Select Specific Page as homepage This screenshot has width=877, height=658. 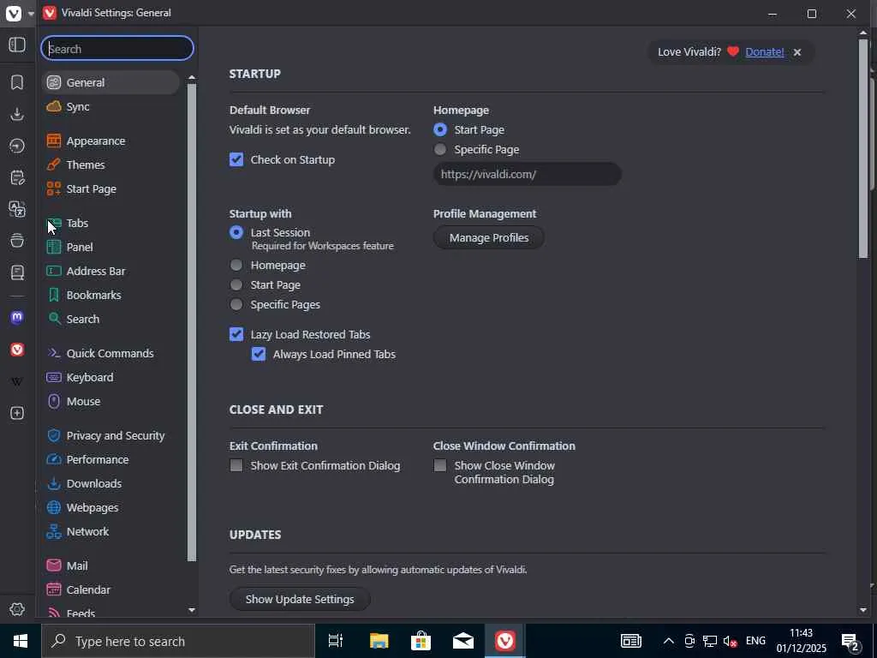click(x=440, y=149)
